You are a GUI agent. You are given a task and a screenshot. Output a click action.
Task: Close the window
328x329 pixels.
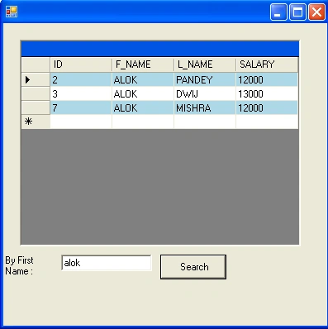[x=316, y=12]
